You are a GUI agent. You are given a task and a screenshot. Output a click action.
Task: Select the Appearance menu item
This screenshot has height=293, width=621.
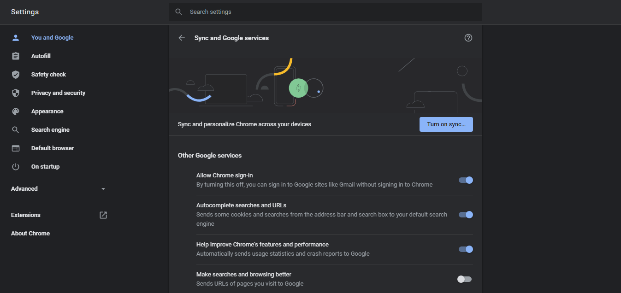(x=47, y=111)
